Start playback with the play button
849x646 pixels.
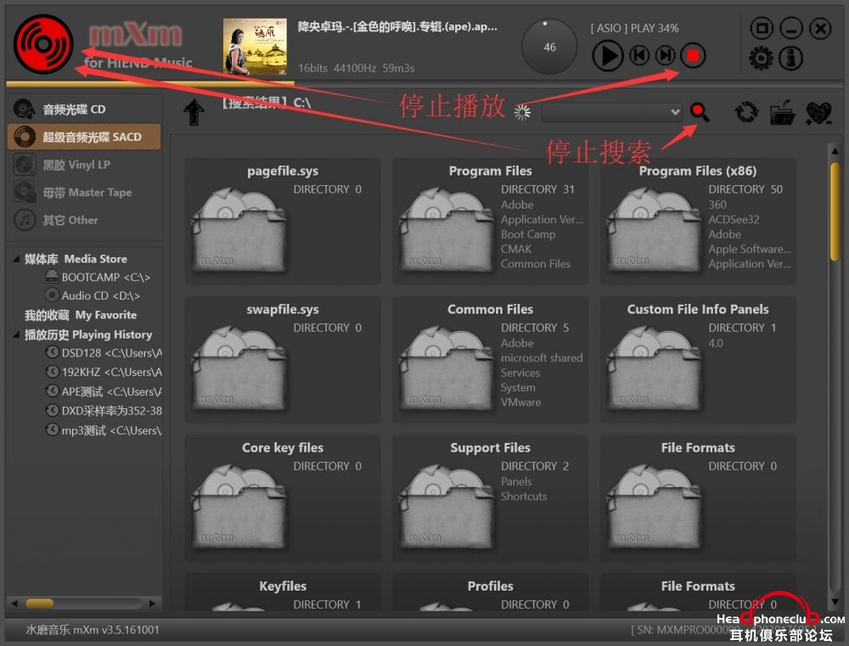click(608, 56)
